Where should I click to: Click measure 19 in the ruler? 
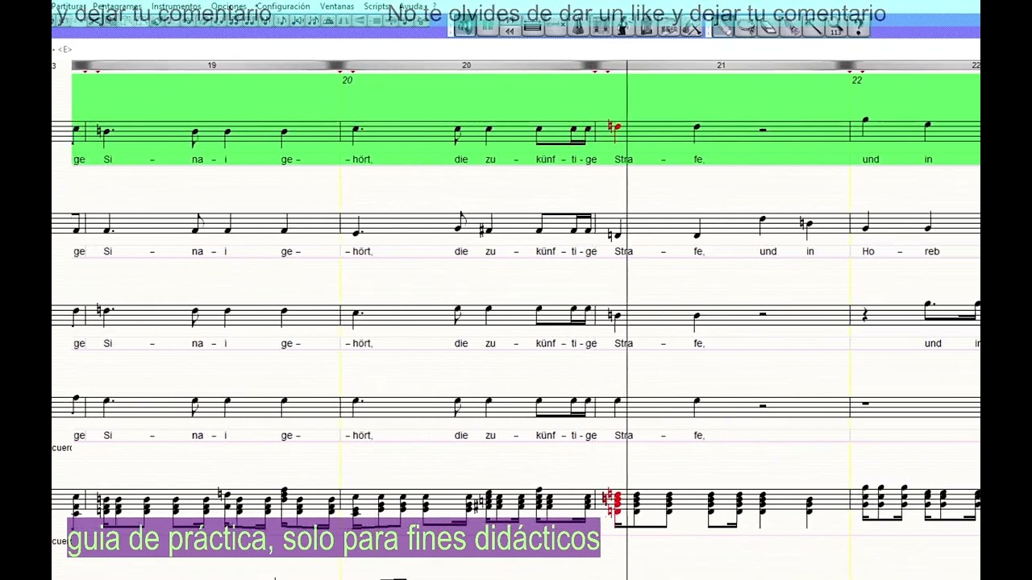click(x=212, y=65)
